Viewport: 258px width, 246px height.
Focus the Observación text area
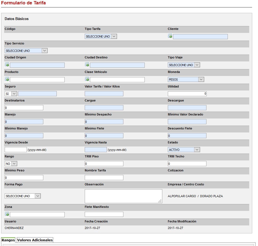click(123, 196)
